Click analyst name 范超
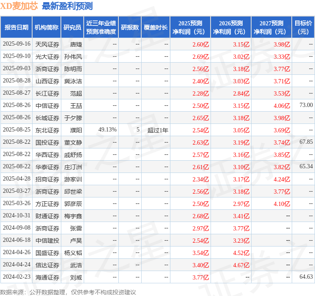 coord(76,93)
